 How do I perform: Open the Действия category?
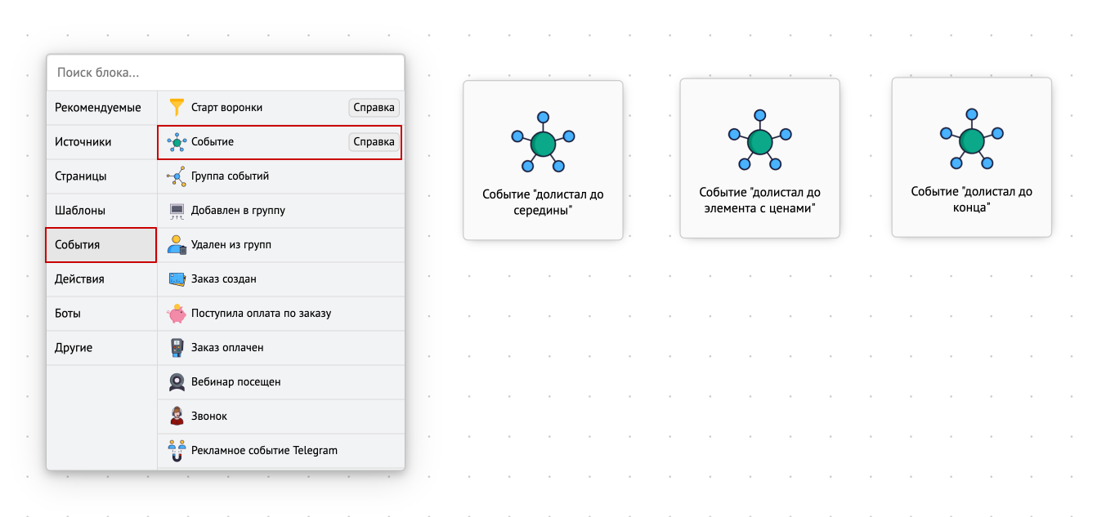pos(79,279)
